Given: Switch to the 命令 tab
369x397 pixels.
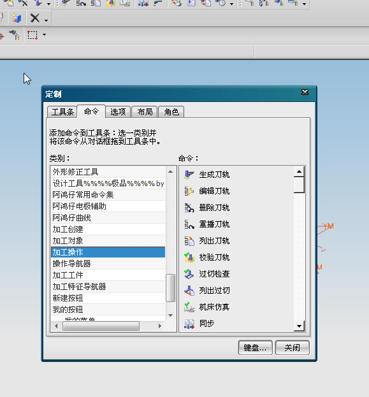Looking at the screenshot, I should point(91,112).
